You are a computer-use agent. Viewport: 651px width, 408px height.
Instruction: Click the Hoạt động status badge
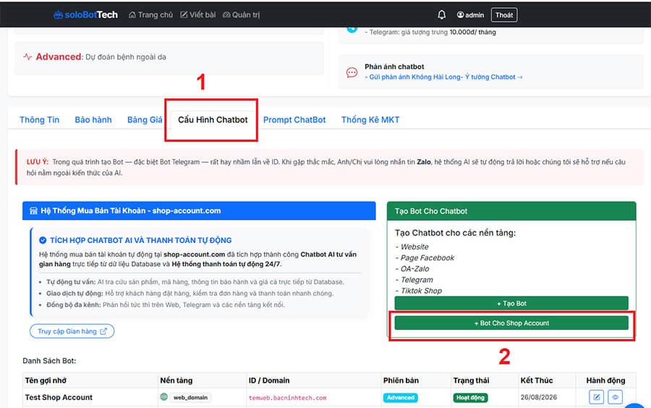click(x=470, y=398)
